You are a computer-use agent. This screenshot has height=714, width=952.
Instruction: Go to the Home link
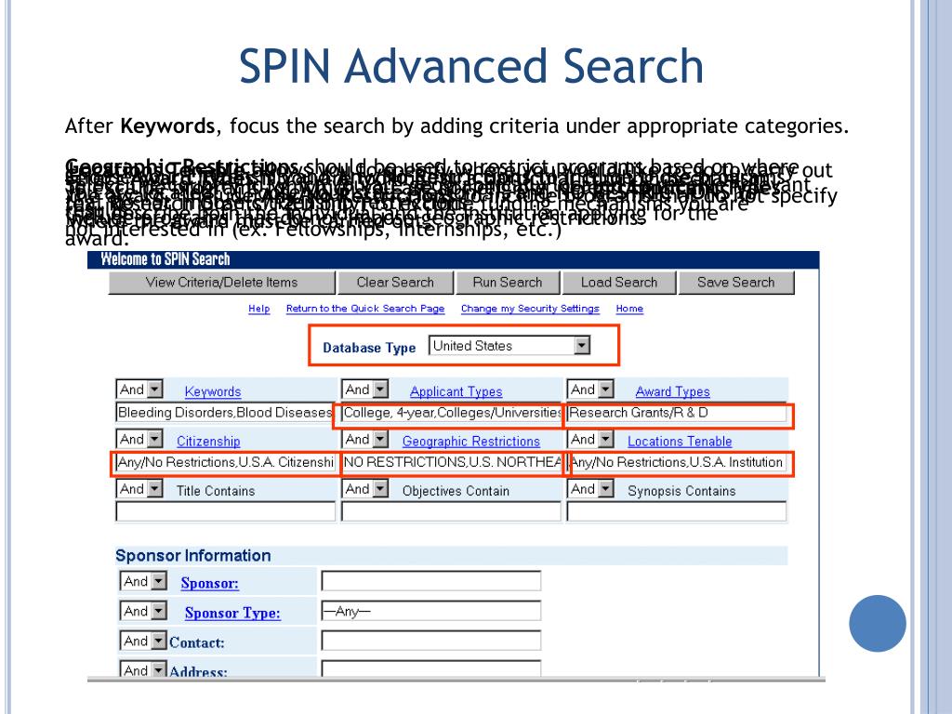[x=629, y=309]
